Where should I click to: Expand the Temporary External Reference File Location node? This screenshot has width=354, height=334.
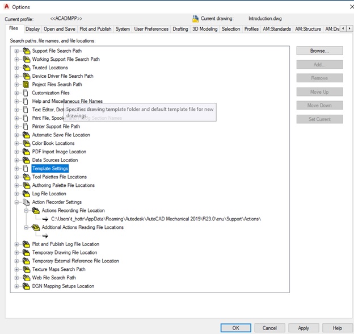click(16, 261)
